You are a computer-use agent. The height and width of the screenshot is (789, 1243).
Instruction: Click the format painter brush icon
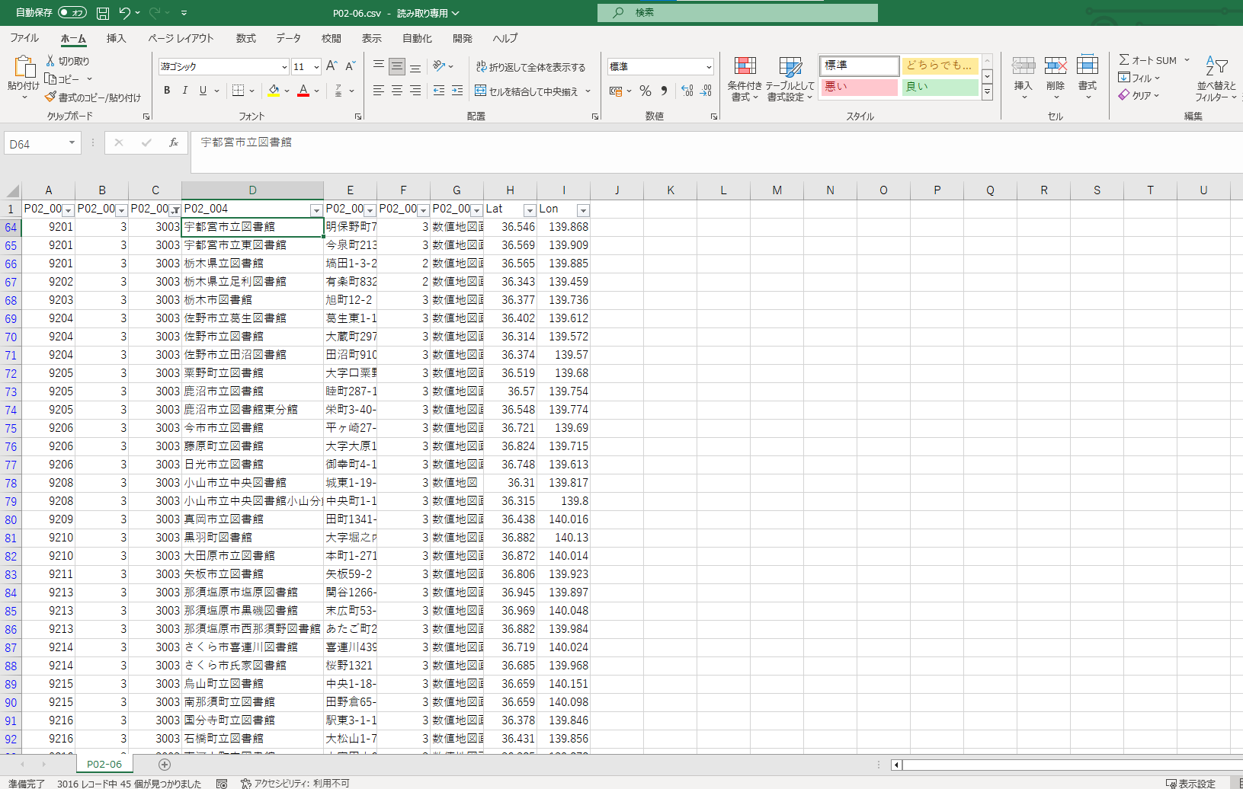click(x=50, y=97)
